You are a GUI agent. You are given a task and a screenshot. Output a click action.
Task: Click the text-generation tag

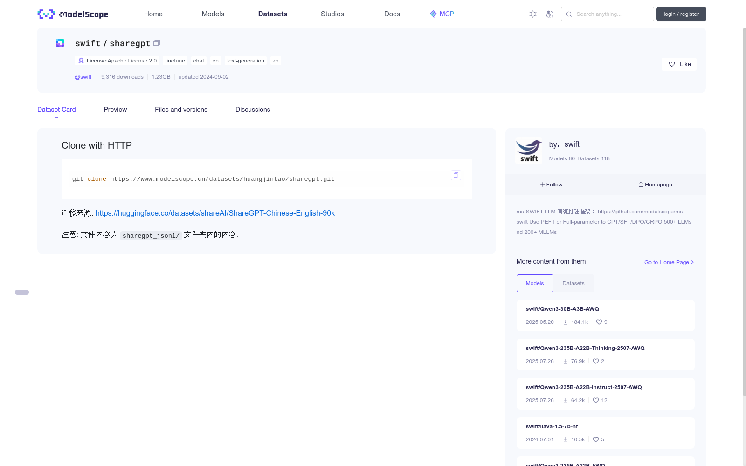point(246,61)
